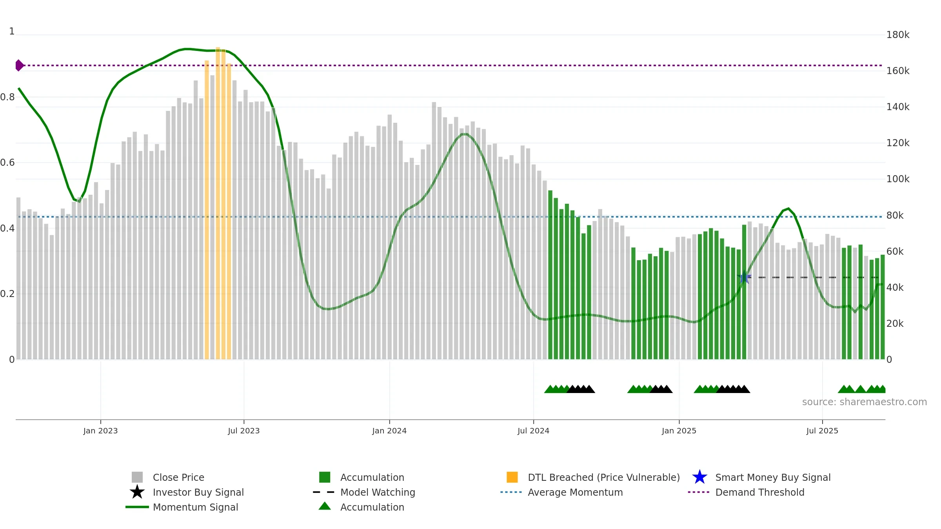
Task: Click the blue Smart Money Buy Signal star
Action: pyautogui.click(x=700, y=477)
